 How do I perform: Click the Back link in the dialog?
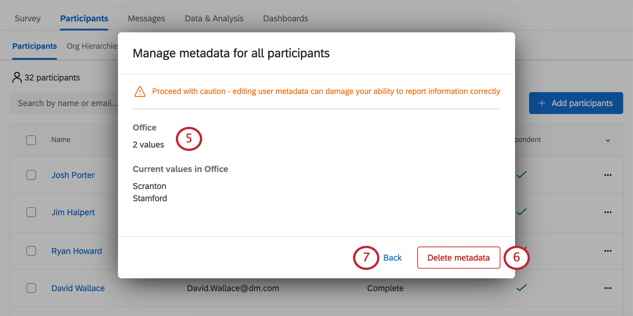pos(392,258)
